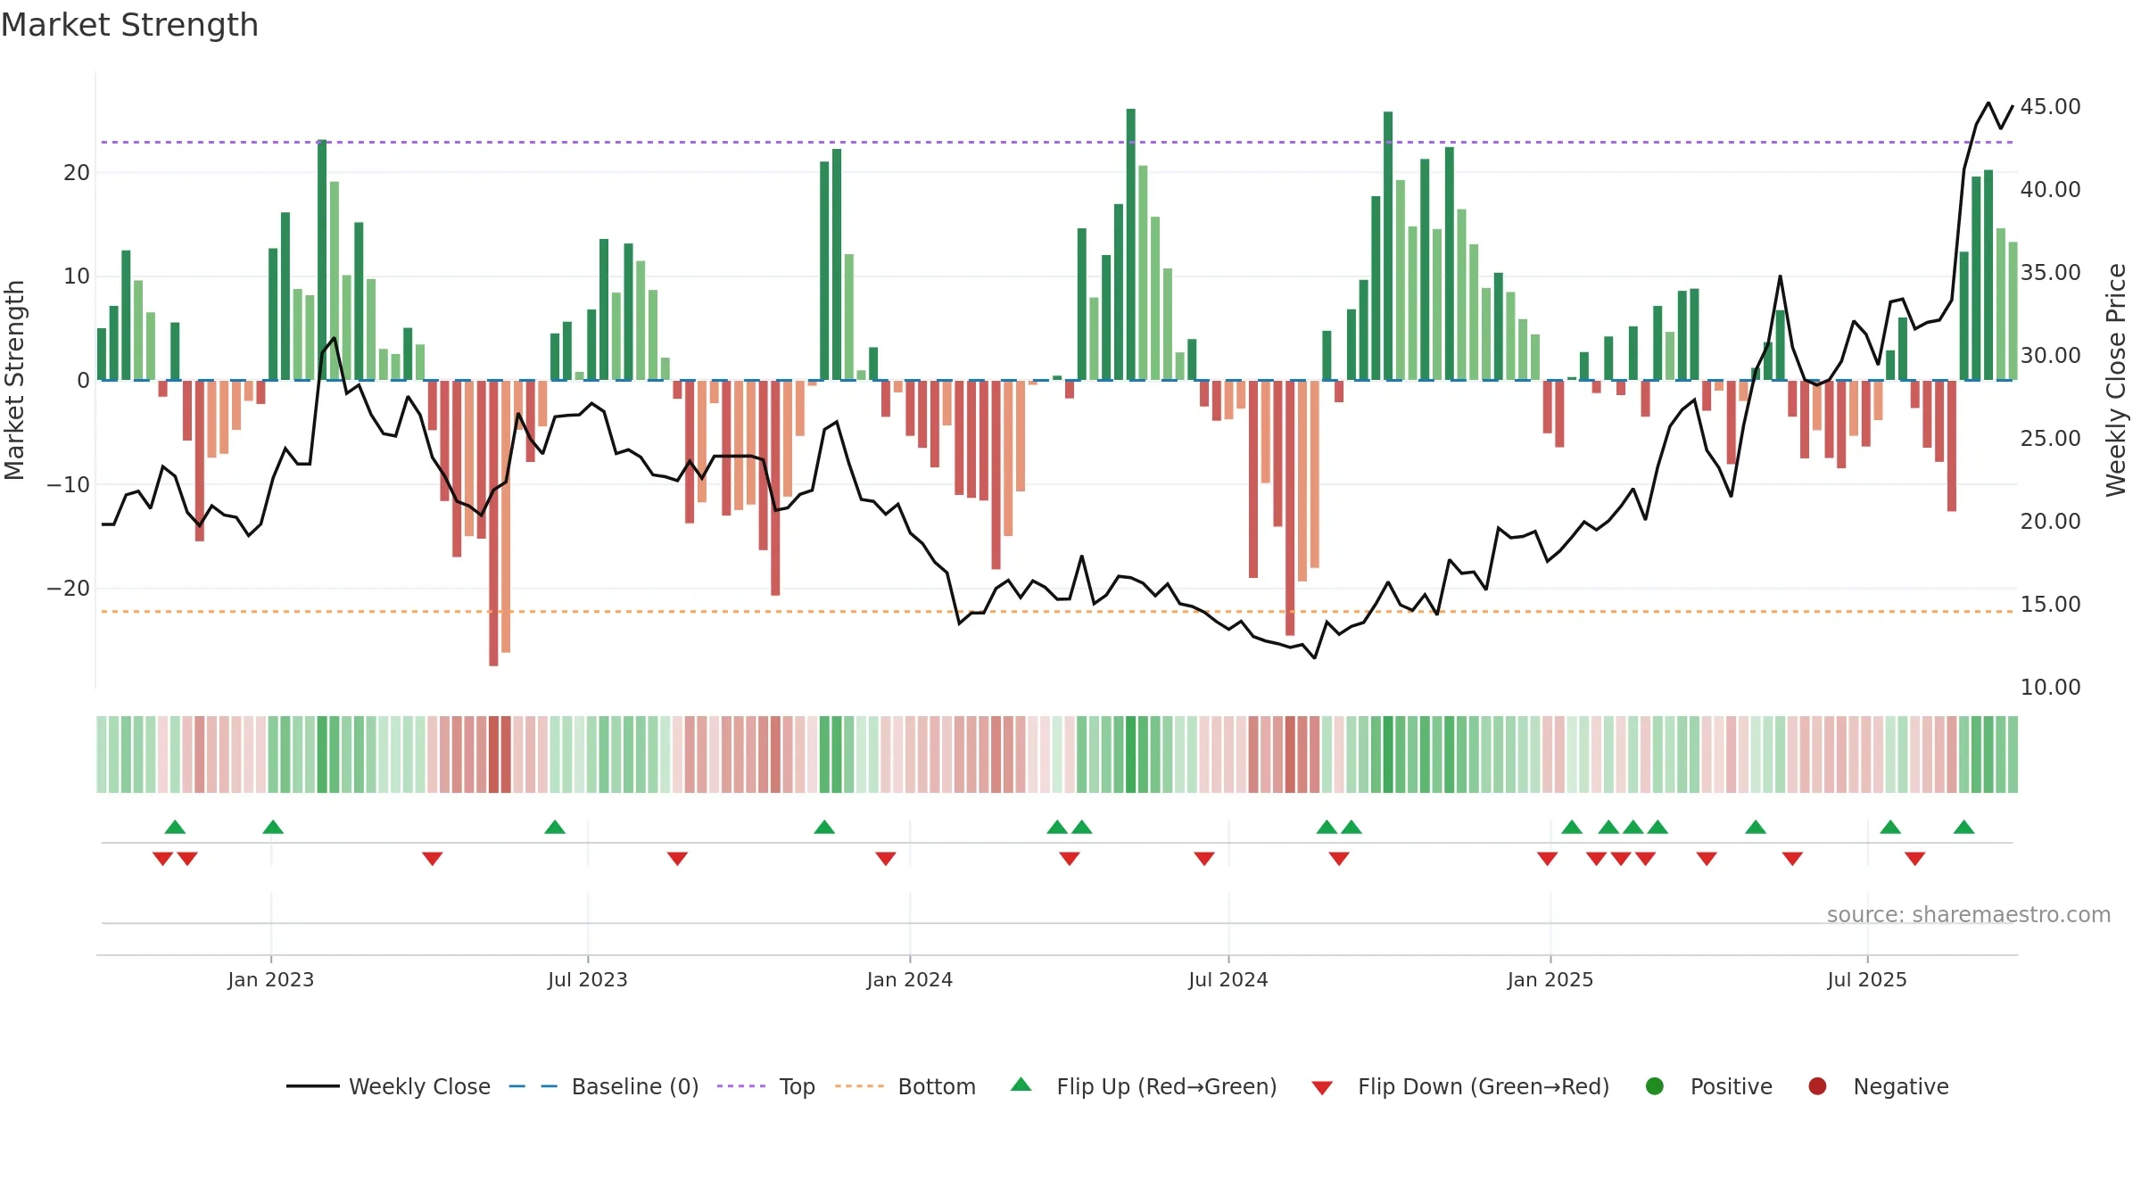Image resolution: width=2141 pixels, height=1204 pixels.
Task: Click the Jan 2025 x-axis label
Action: pyautogui.click(x=1550, y=979)
